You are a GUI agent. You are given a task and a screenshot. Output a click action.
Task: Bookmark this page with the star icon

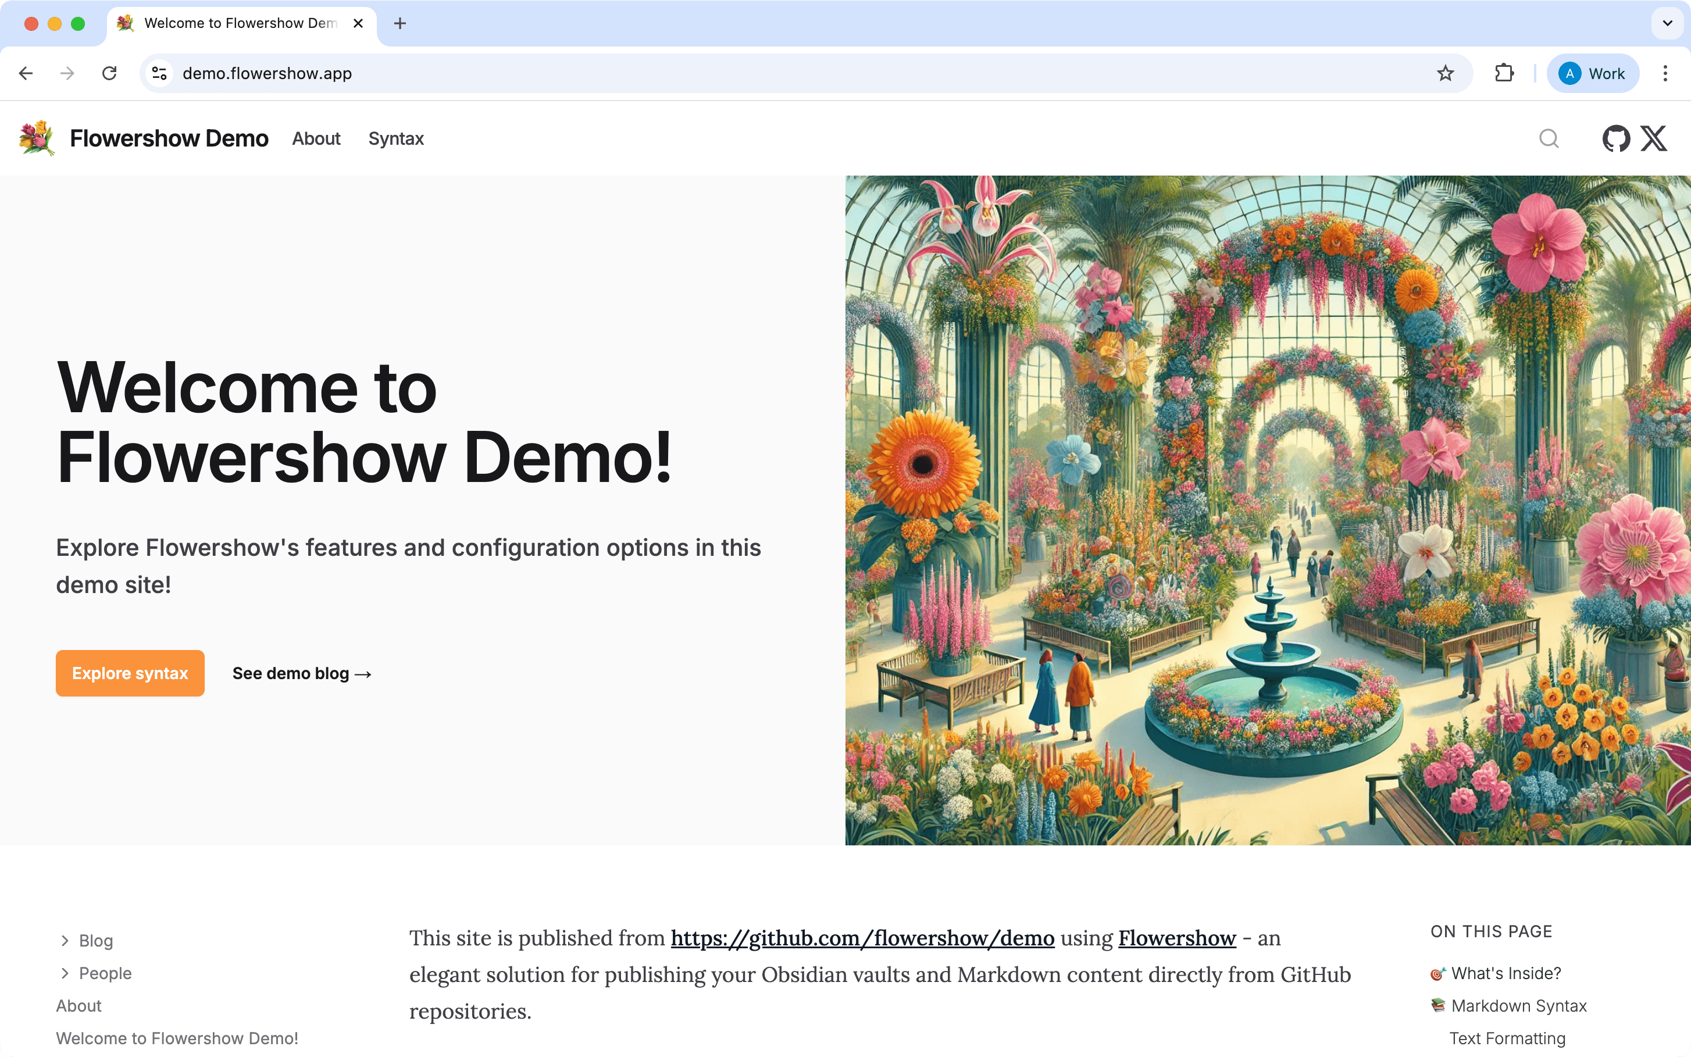click(x=1445, y=73)
